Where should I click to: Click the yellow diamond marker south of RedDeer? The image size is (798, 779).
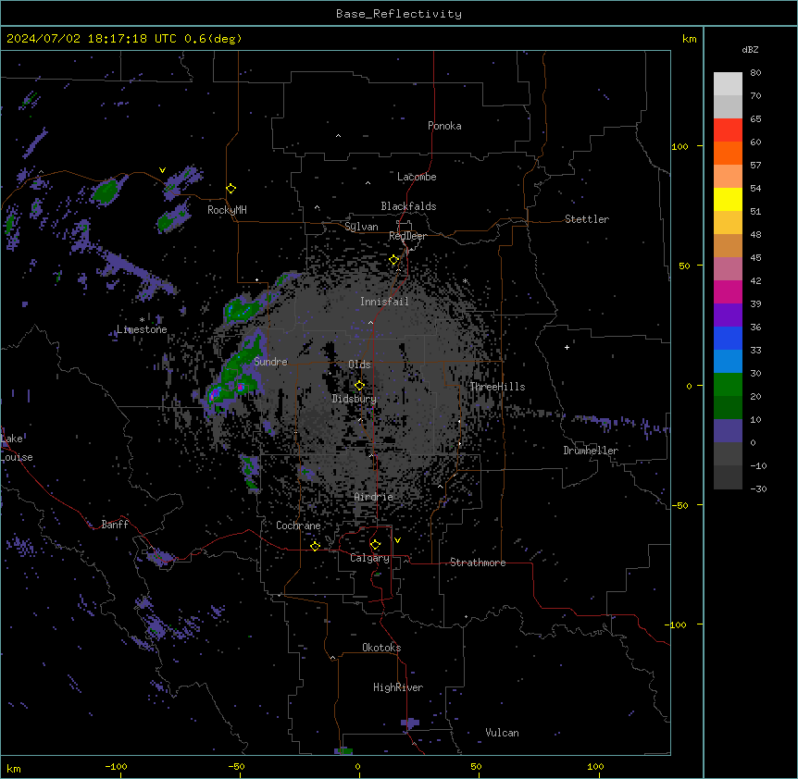[x=394, y=260]
